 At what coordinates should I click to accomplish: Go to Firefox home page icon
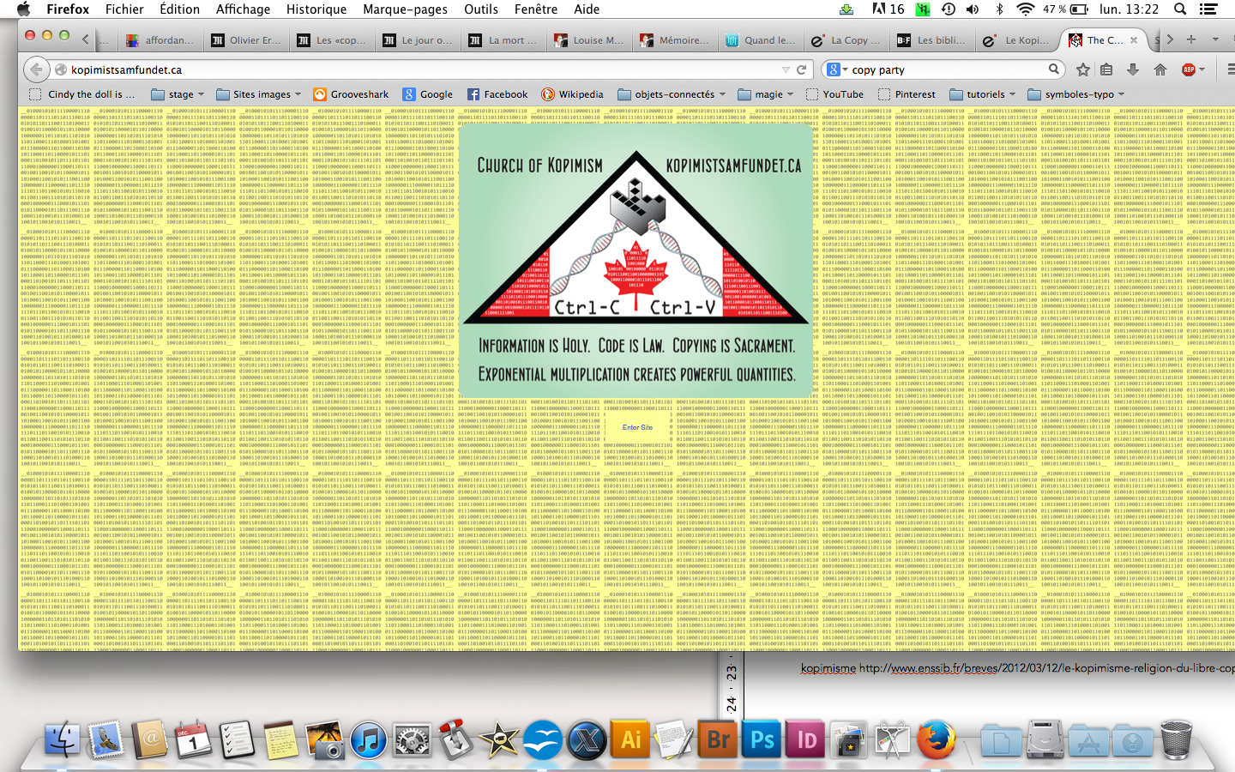click(x=1160, y=69)
